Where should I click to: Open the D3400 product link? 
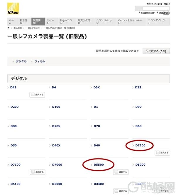99,184
